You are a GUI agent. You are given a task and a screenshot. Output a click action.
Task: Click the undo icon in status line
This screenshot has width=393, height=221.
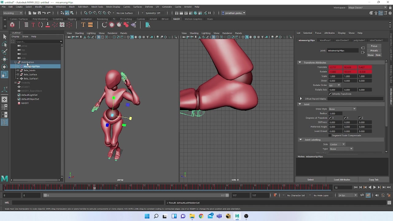(44, 13)
